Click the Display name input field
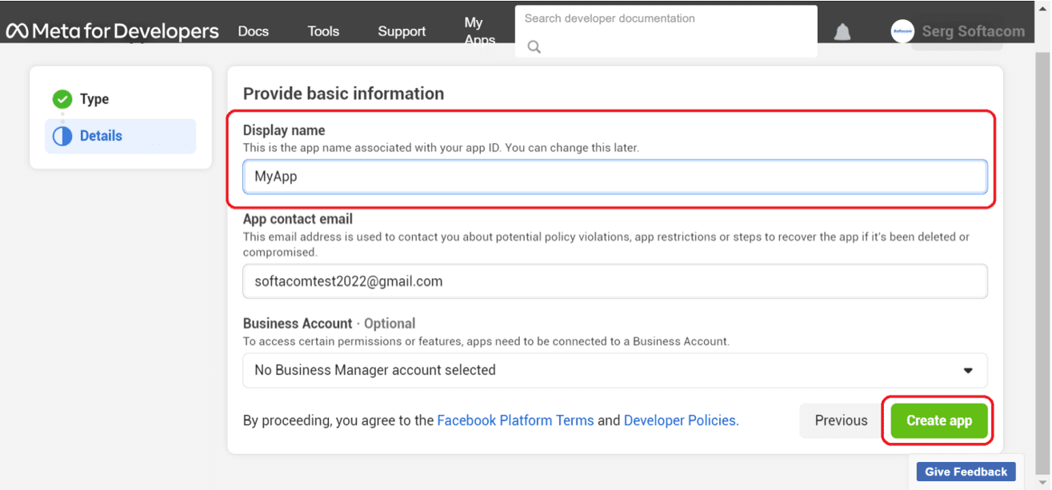The image size is (1052, 490). (615, 177)
